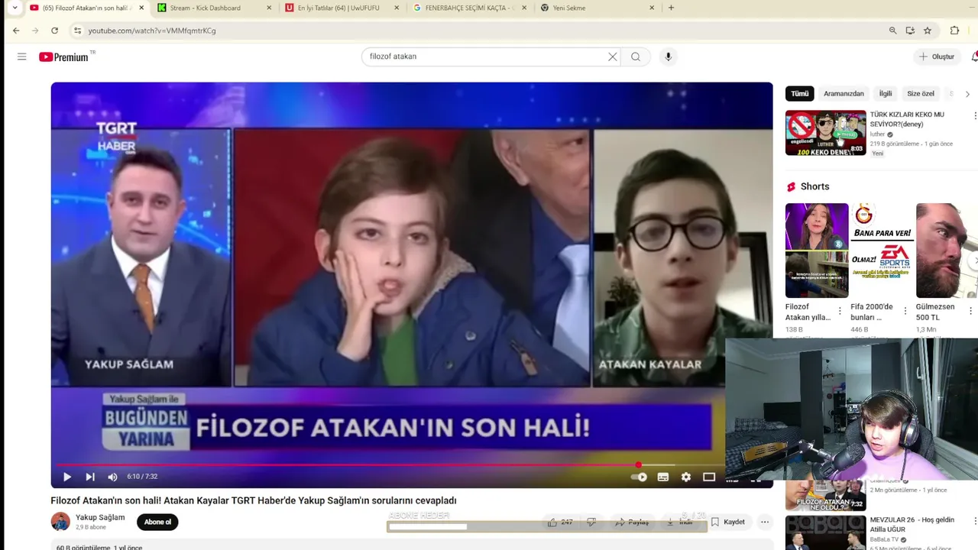Skip to the next video
Viewport: 978px width, 550px height.
point(90,477)
